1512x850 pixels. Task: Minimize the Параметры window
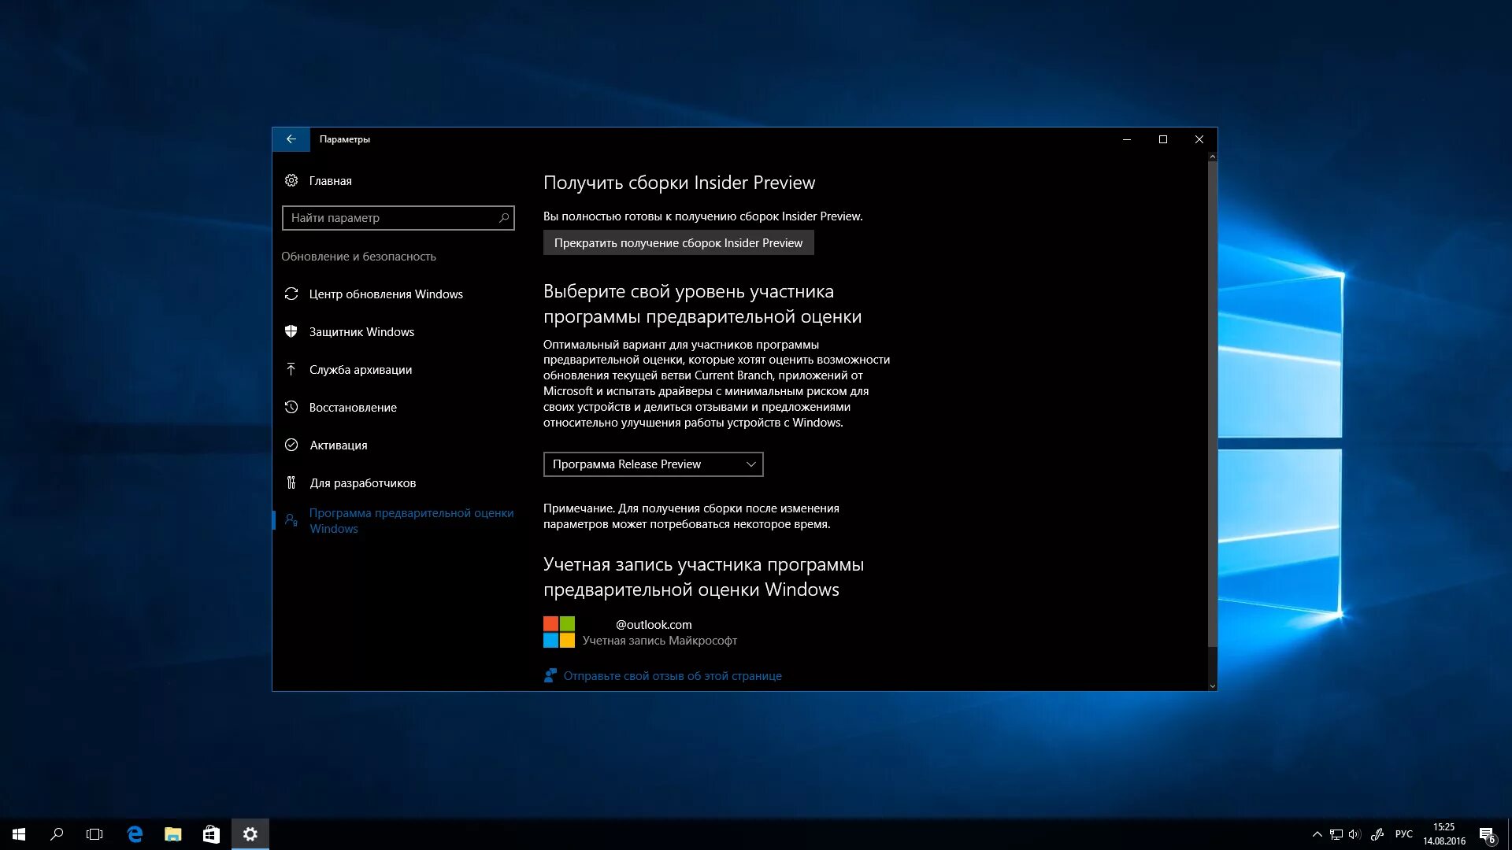[1127, 139]
